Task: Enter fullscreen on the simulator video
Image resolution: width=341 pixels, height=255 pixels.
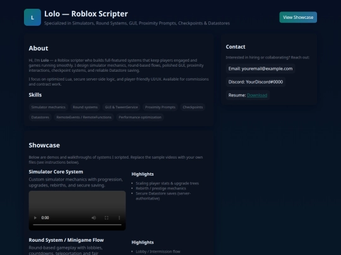Action: (x=107, y=217)
